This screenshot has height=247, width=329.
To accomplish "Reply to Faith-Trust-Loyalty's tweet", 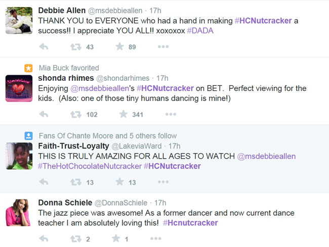I will (44, 182).
